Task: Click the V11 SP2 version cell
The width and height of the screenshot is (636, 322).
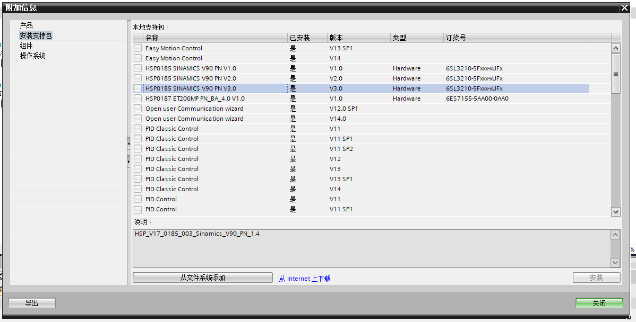Action: 341,149
